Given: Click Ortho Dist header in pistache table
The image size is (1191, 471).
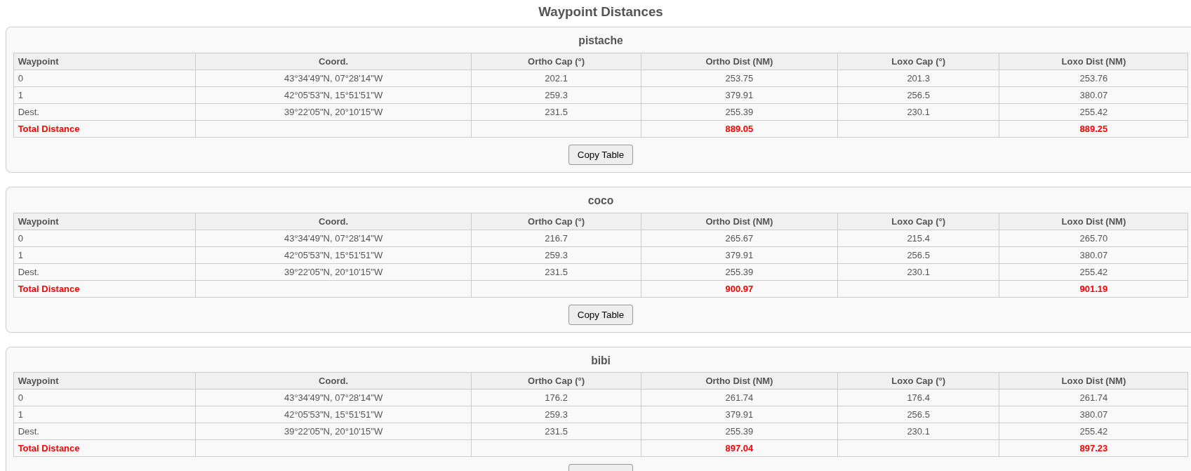Looking at the screenshot, I should pyautogui.click(x=739, y=62).
